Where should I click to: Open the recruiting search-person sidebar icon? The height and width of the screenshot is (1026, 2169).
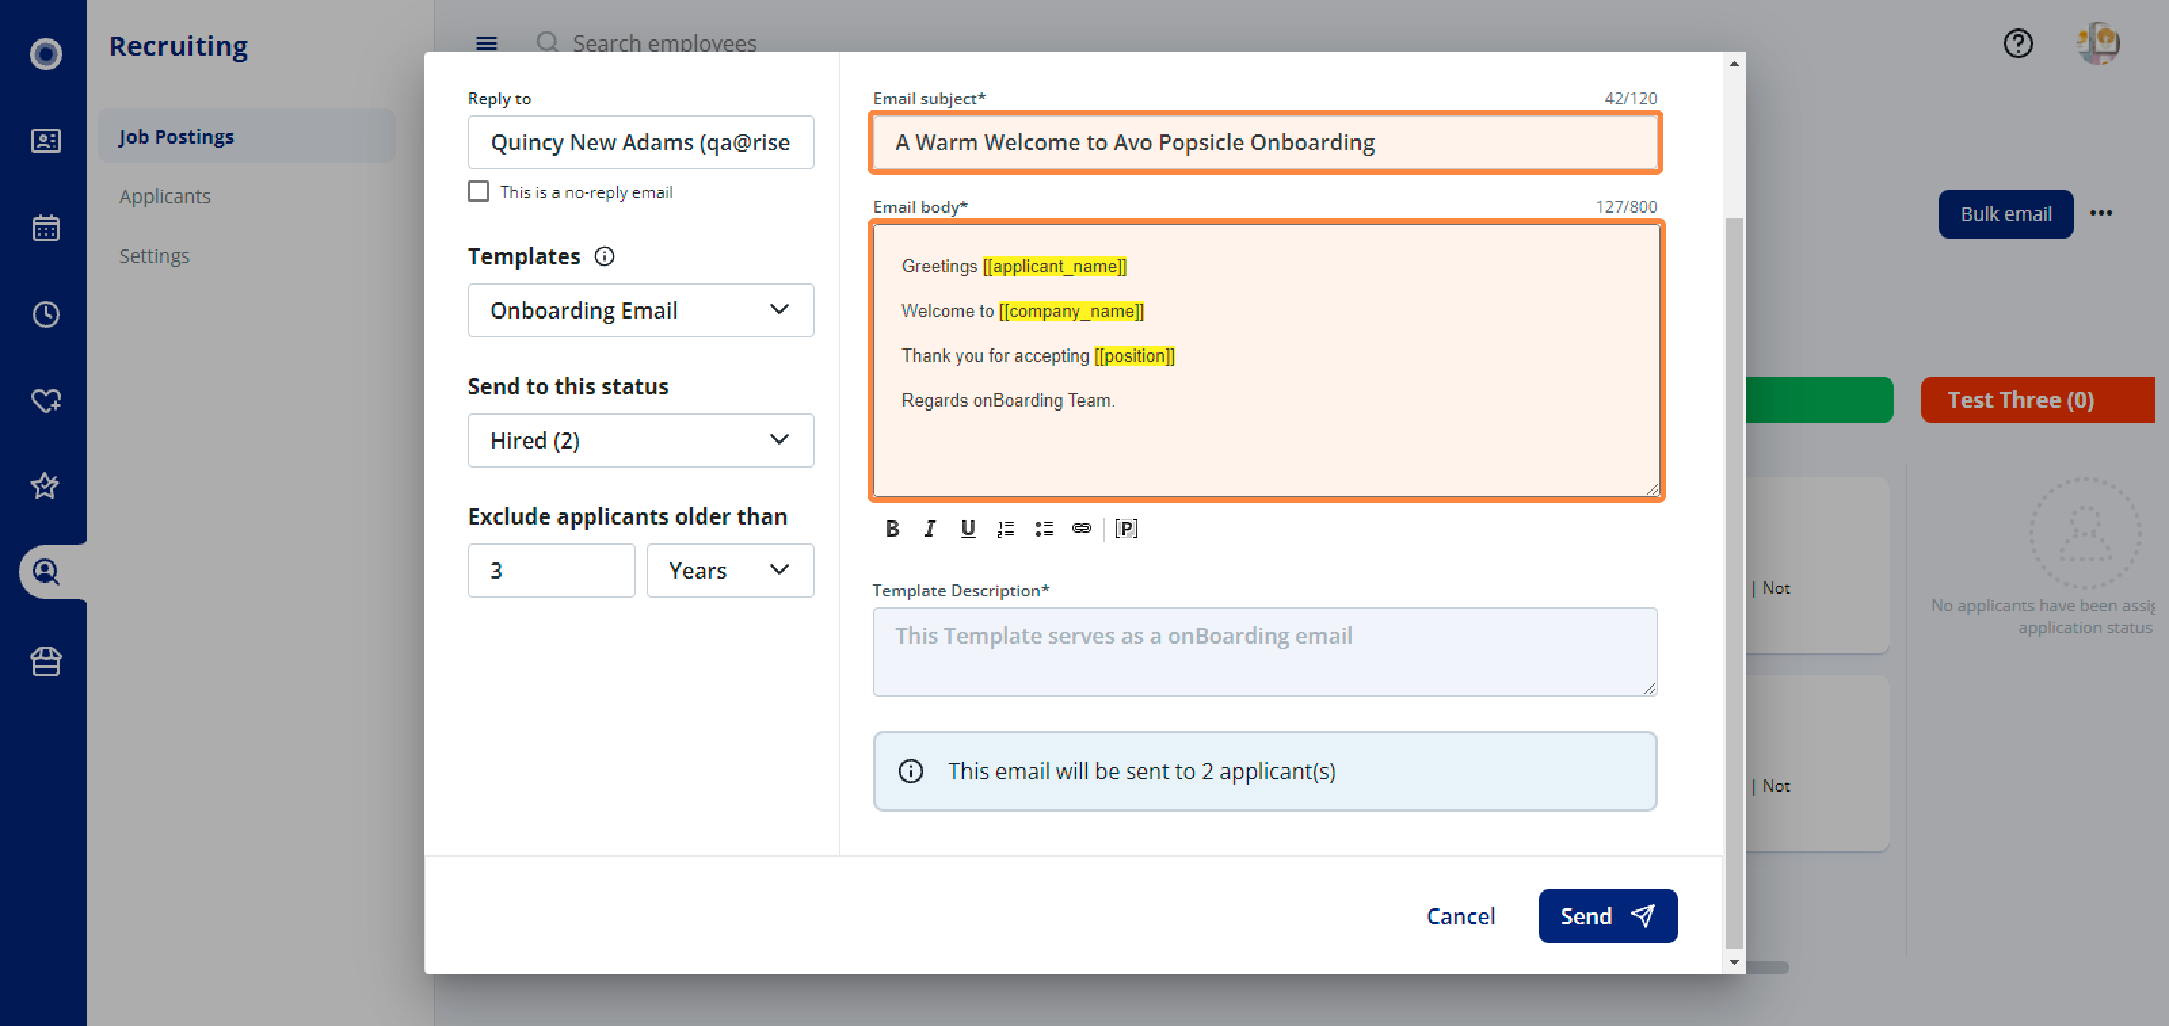[45, 573]
